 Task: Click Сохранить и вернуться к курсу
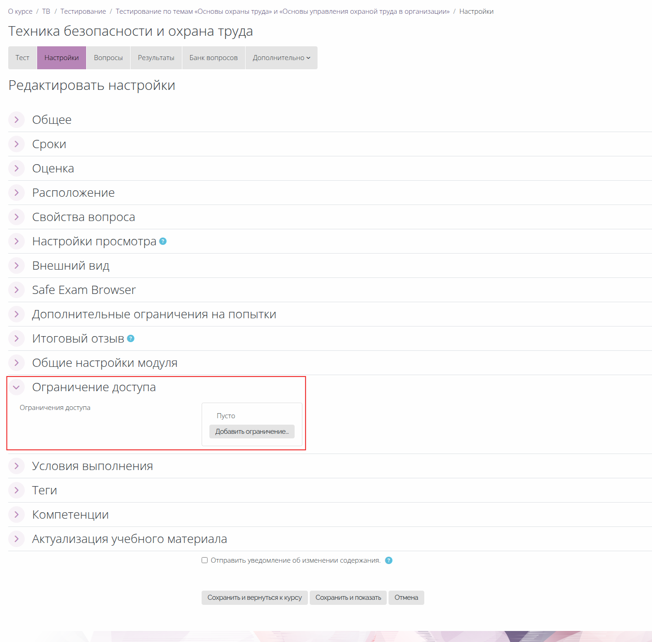click(255, 598)
